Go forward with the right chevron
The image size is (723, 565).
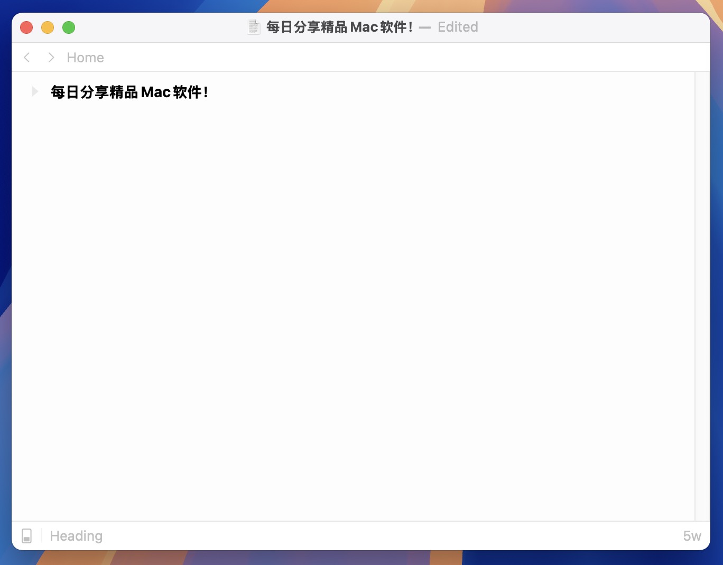click(51, 58)
